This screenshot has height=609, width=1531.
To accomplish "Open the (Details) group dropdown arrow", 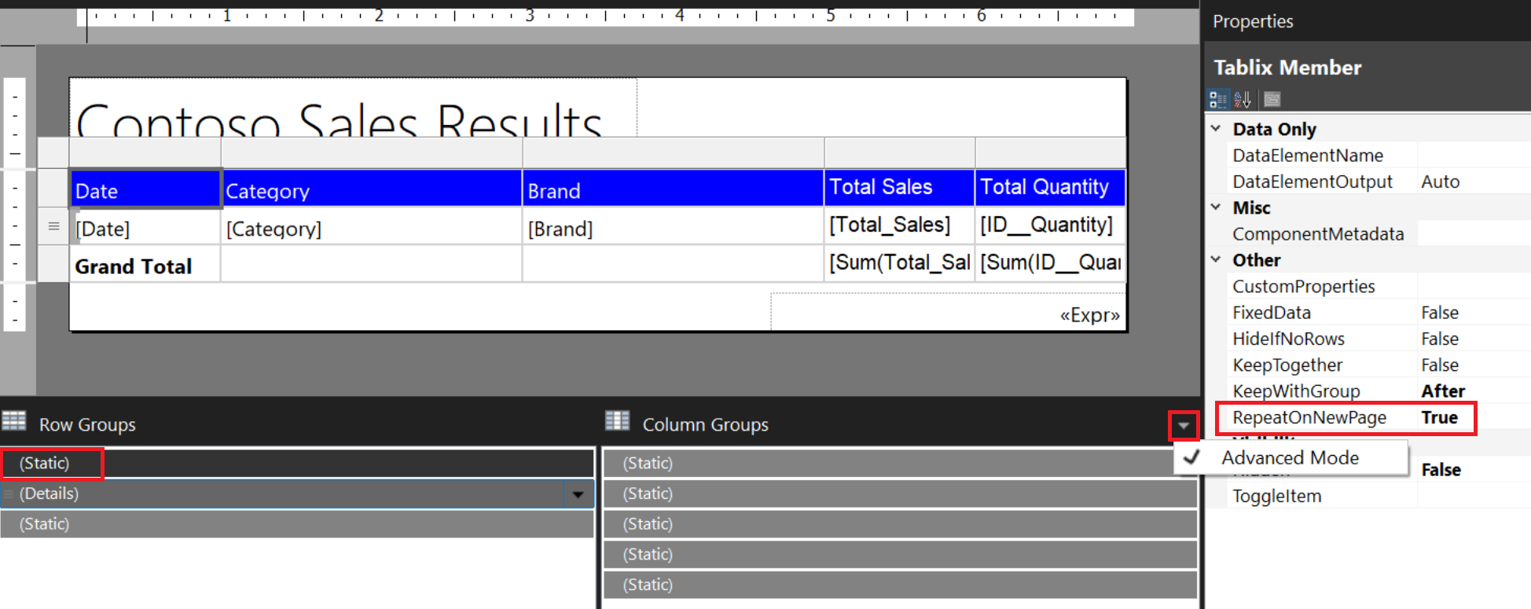I will [578, 494].
